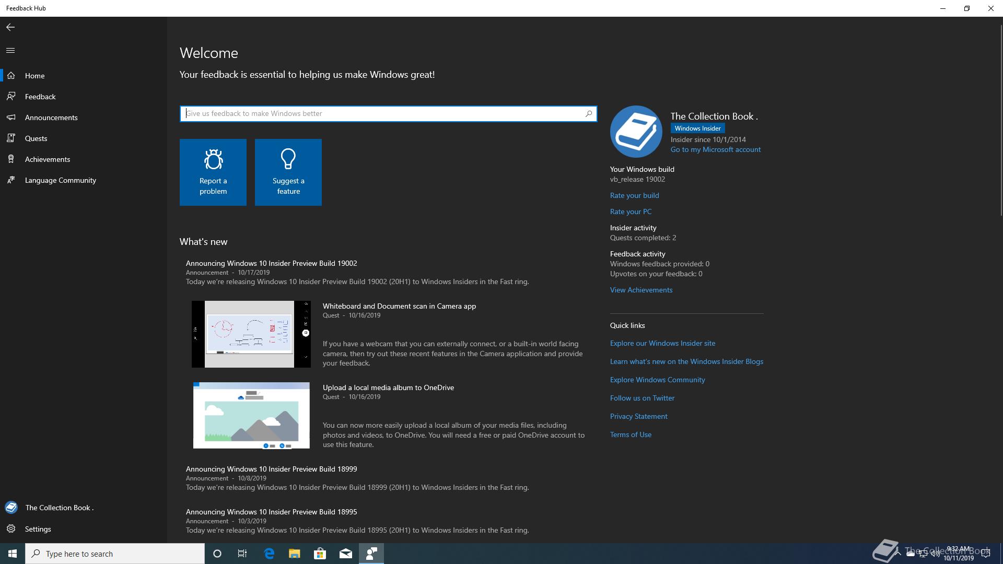1003x564 pixels.
Task: Toggle the hamburger navigation menu
Action: pyautogui.click(x=10, y=51)
